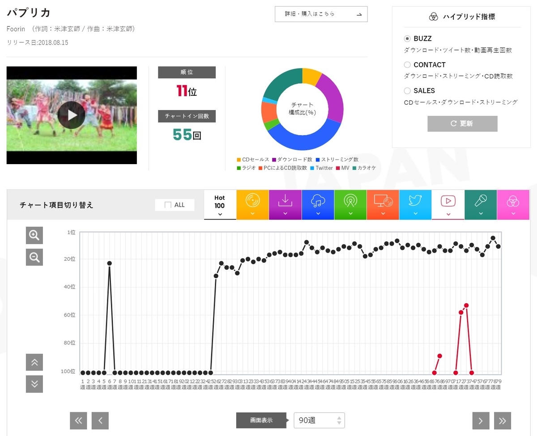Click the song title パプリカ

tap(29, 12)
